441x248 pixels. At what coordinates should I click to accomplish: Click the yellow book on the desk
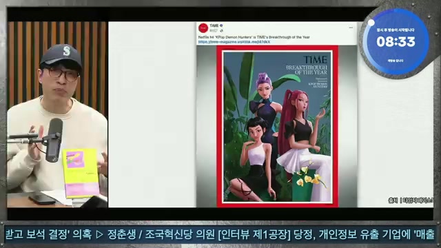pyautogui.click(x=81, y=173)
